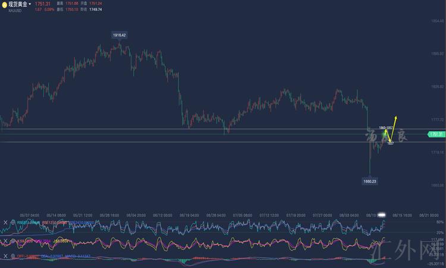Screen dimensions: 446x268
Task: Click the RSI(12) legend value
Action: pyautogui.click(x=55, y=222)
